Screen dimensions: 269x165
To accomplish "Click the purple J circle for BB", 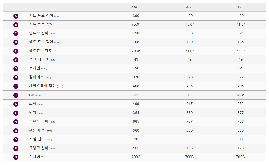I will pyautogui.click(x=16, y=95).
